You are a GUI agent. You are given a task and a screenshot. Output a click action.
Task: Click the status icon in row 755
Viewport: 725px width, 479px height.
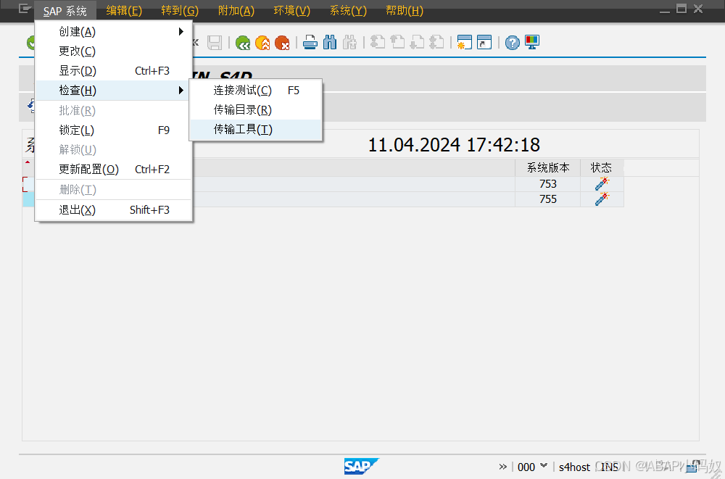pyautogui.click(x=602, y=199)
